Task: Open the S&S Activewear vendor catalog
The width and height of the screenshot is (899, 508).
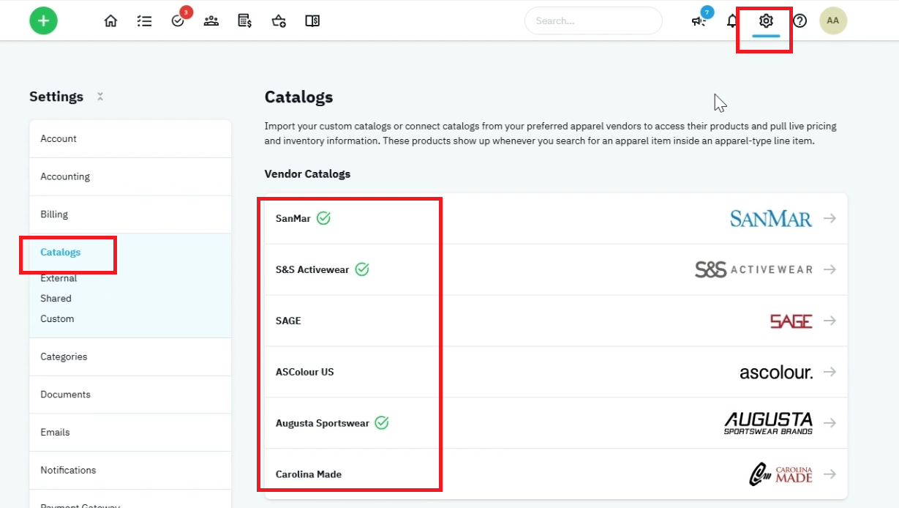Action: click(556, 269)
